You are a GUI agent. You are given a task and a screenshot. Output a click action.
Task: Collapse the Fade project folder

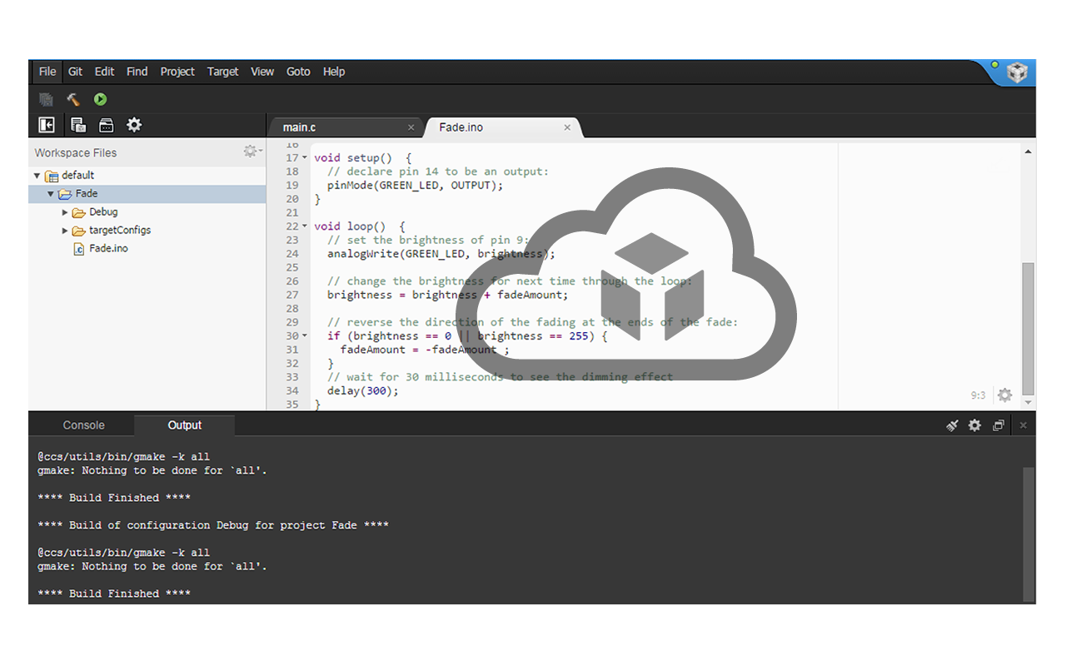click(x=51, y=194)
